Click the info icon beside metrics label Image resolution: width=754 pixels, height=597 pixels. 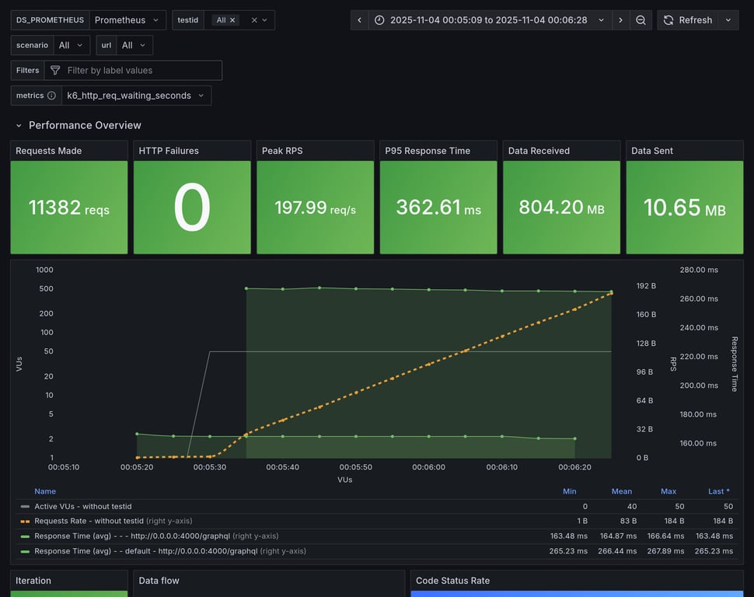point(51,96)
